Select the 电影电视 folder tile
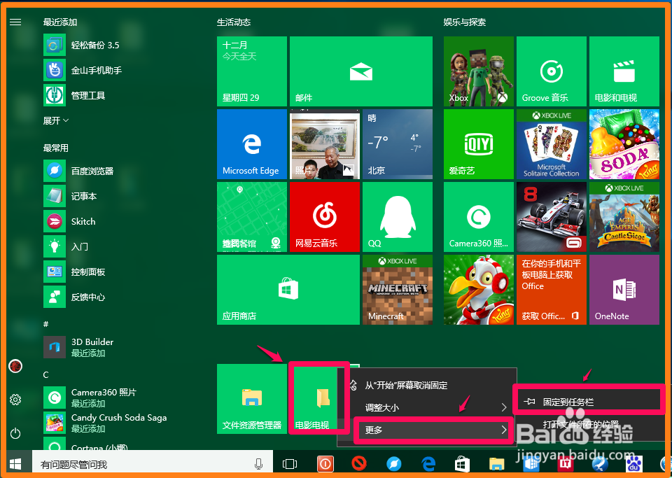This screenshot has height=478, width=672. [x=317, y=399]
